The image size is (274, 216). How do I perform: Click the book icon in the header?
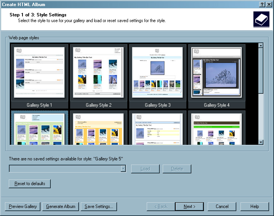point(261,19)
